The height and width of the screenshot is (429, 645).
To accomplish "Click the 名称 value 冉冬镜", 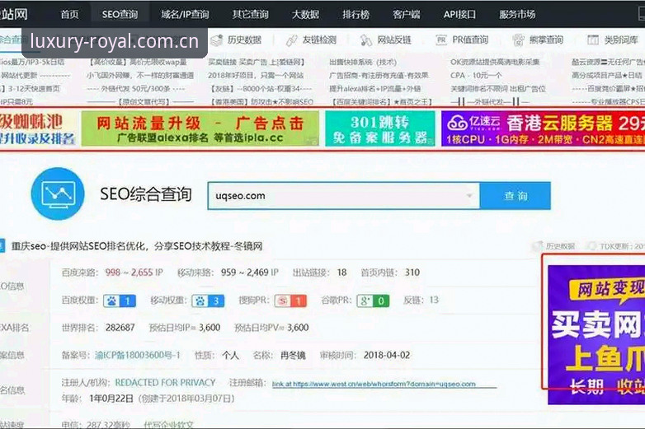I will [x=293, y=355].
